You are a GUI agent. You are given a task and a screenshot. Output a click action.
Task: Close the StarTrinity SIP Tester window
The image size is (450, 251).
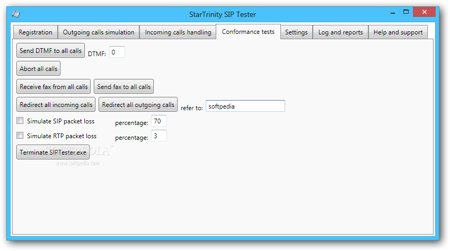pyautogui.click(x=425, y=12)
